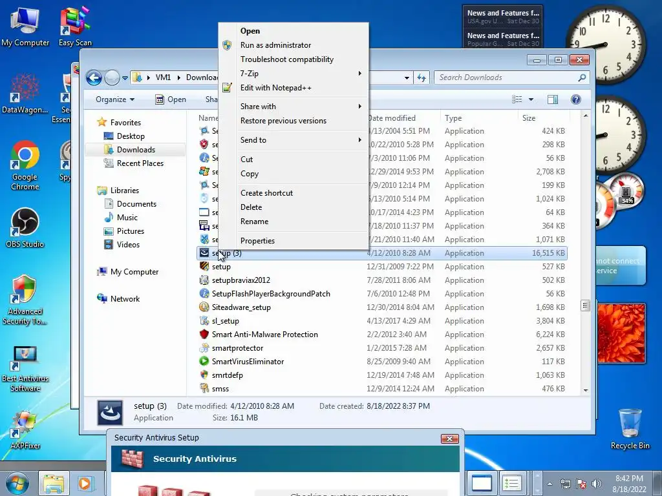This screenshot has width=662, height=496.
Task: Launch the AXPFixer desktop shortcut
Action: point(25,430)
